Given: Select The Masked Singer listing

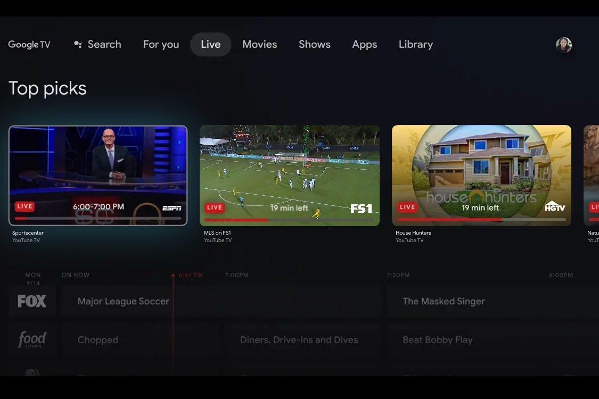Looking at the screenshot, I should coord(493,301).
